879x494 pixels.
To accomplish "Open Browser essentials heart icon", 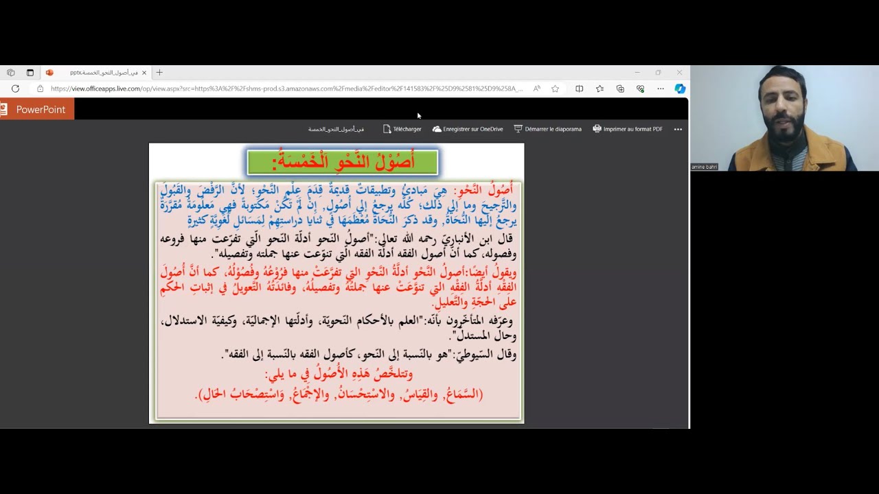I will coord(641,89).
